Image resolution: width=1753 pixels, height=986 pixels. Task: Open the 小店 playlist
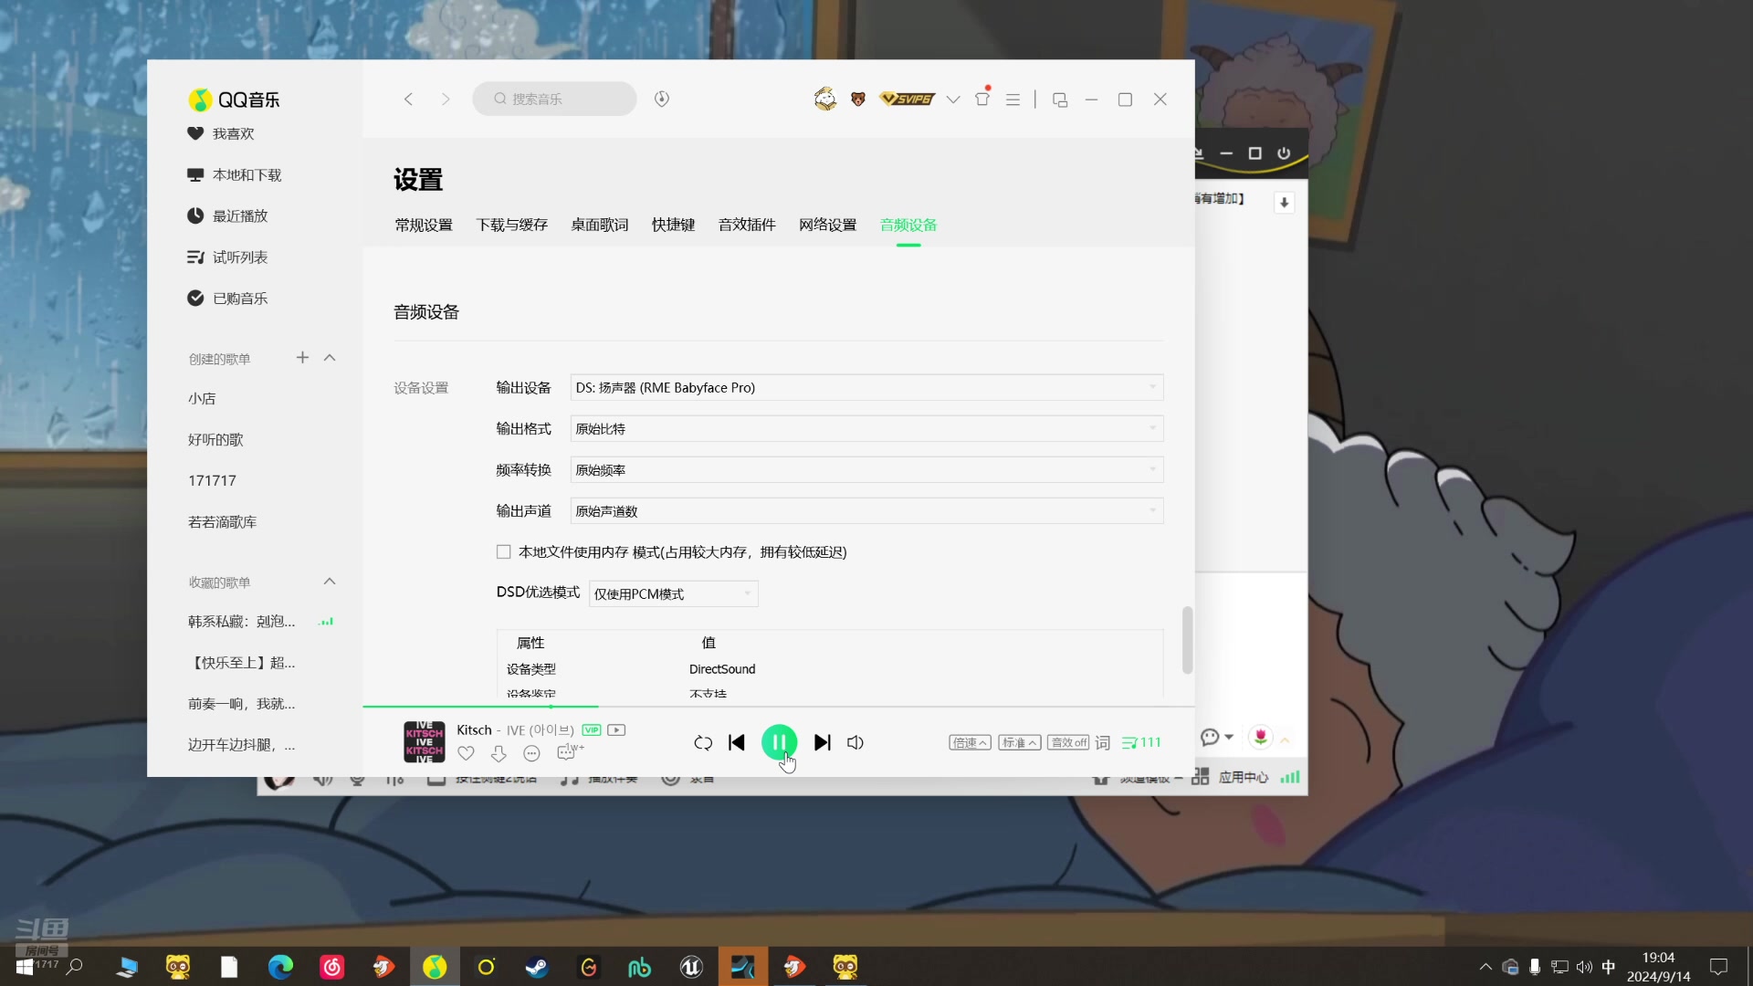click(x=202, y=398)
